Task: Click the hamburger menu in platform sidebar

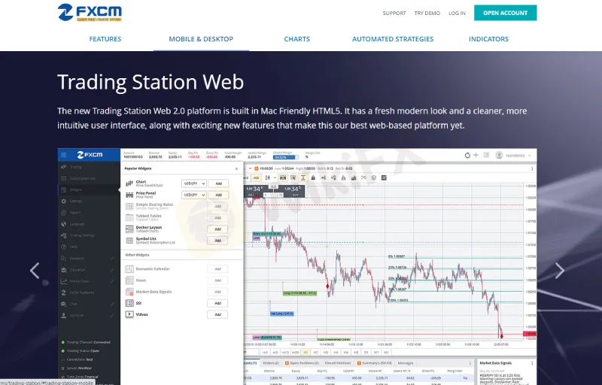Action: pyautogui.click(x=64, y=155)
